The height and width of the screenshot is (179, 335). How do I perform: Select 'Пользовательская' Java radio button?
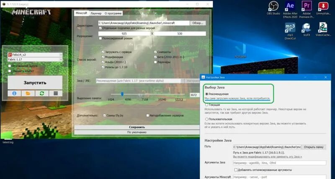[206, 119]
